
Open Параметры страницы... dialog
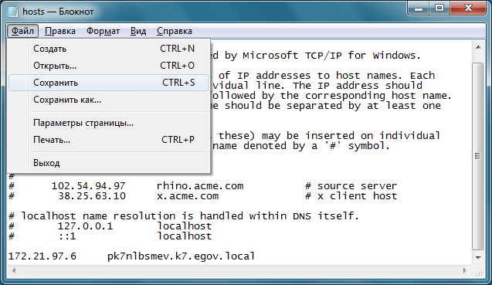[x=108, y=123]
